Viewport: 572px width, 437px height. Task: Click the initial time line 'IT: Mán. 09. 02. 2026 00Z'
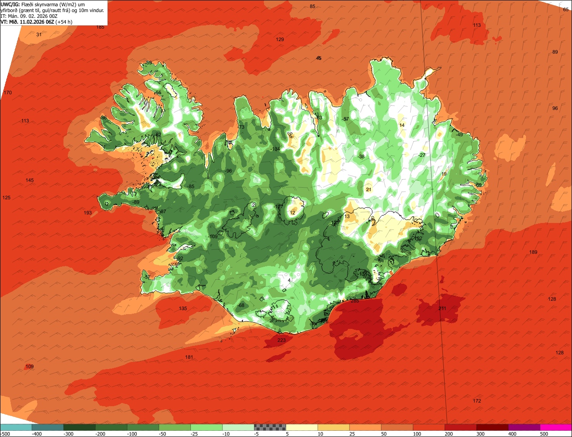pyautogui.click(x=30, y=16)
